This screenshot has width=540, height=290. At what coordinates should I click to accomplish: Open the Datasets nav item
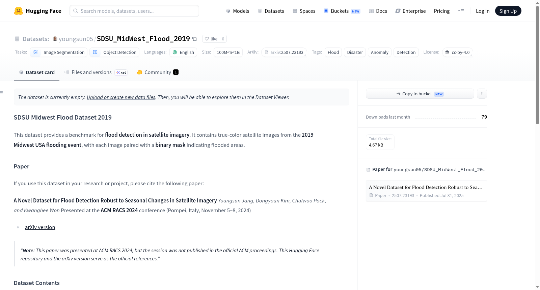coord(271,11)
